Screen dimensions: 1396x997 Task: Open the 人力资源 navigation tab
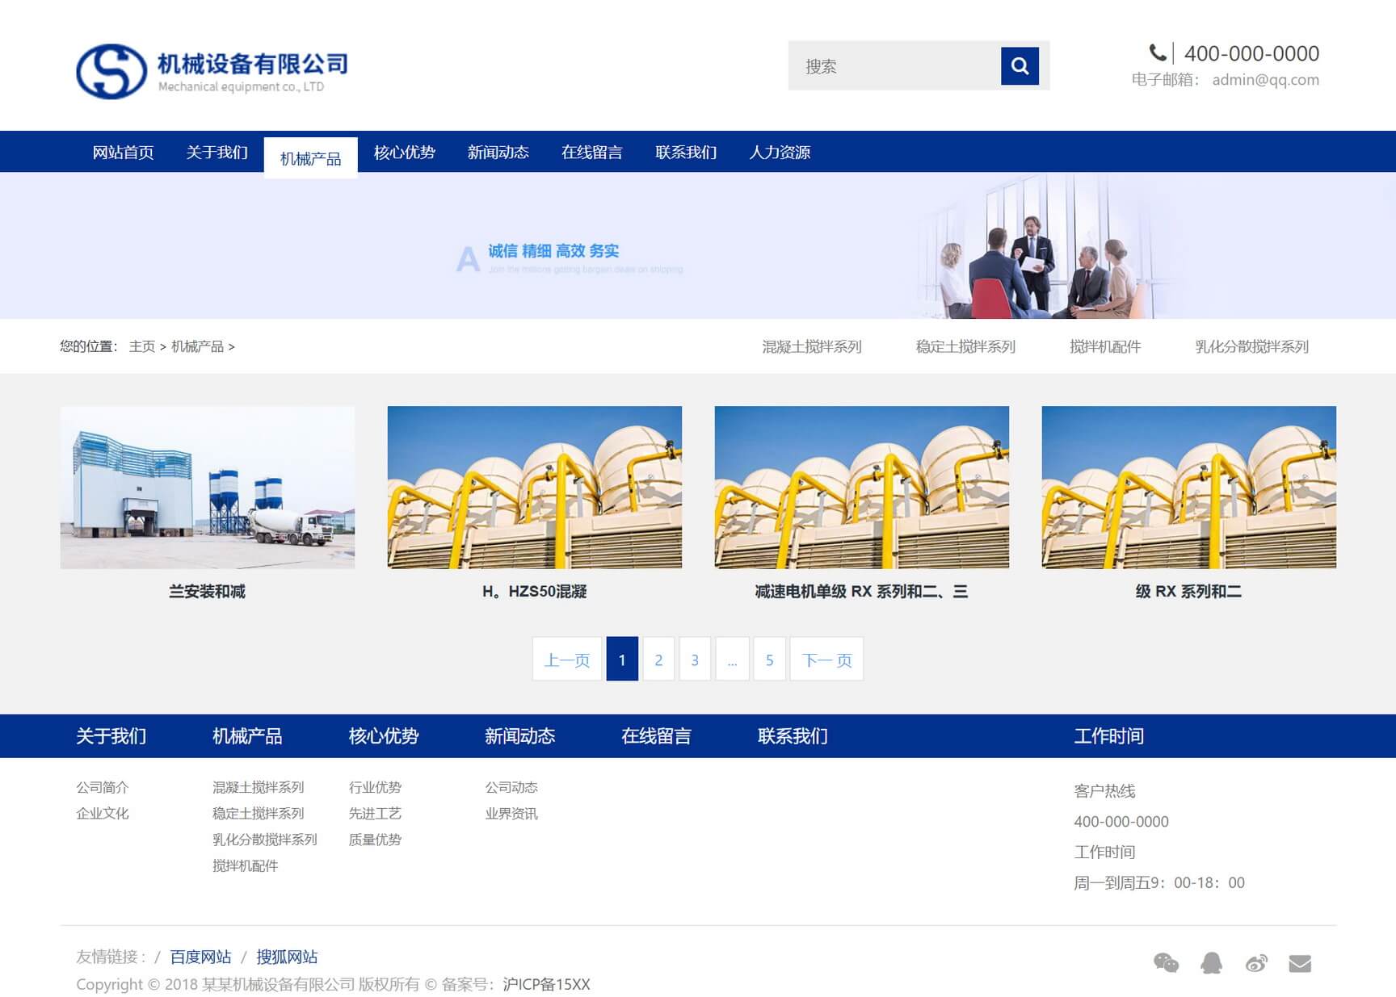[x=779, y=152]
